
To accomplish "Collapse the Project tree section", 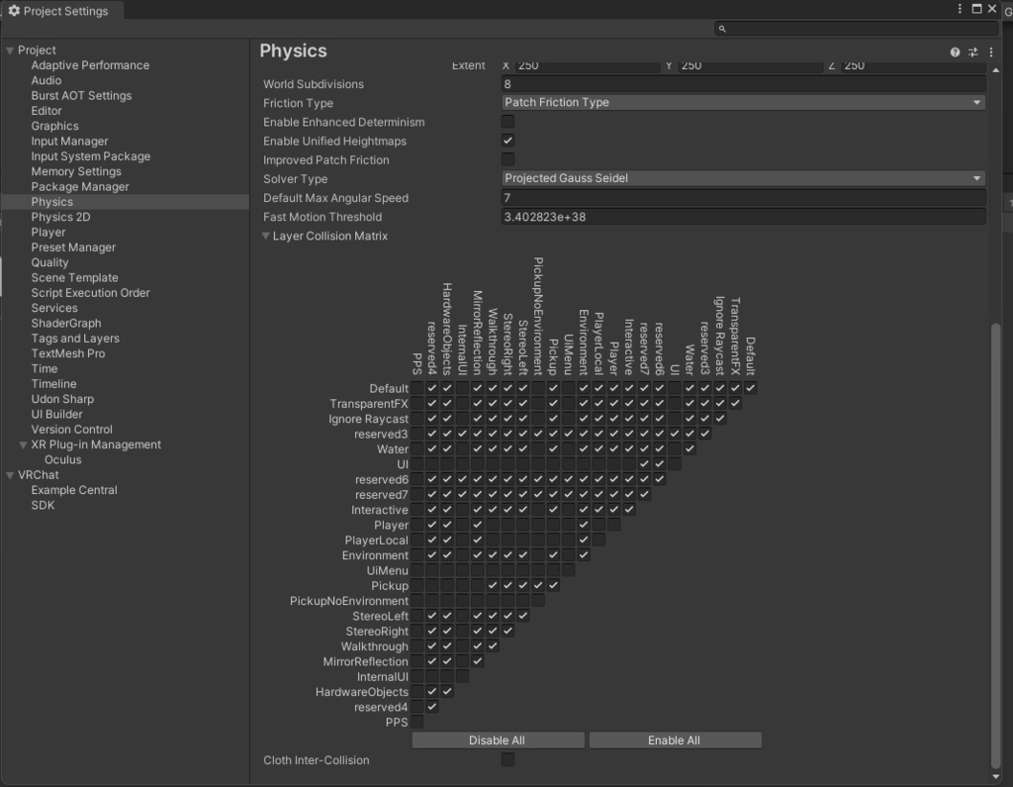I will pyautogui.click(x=10, y=50).
